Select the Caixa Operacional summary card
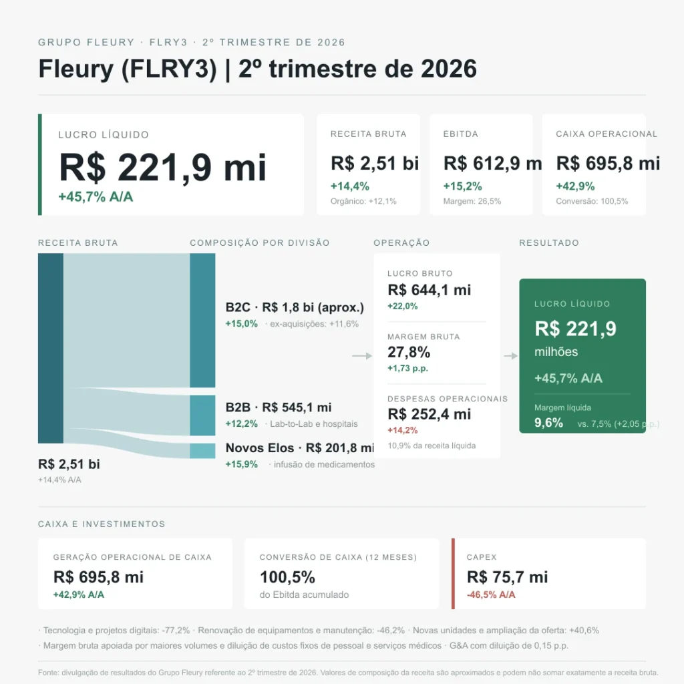Image resolution: width=684 pixels, height=684 pixels. click(594, 164)
